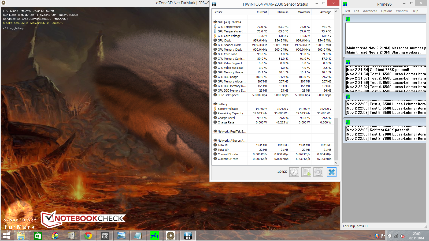Viewport: 429px width, 241px height.
Task: Open the photo viewer taskbar icon
Action: (x=121, y=236)
